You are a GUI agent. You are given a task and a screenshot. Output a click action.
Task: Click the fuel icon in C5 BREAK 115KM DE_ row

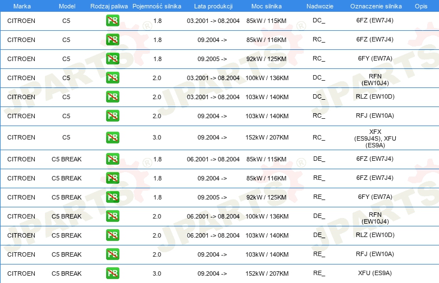tap(112, 159)
